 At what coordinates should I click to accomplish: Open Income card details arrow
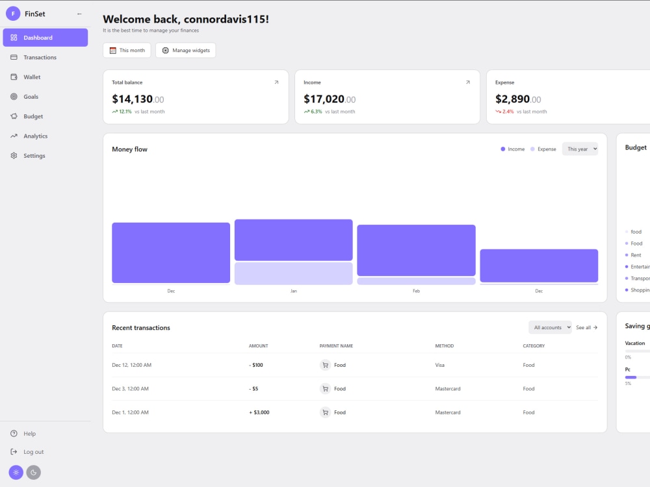click(x=468, y=82)
